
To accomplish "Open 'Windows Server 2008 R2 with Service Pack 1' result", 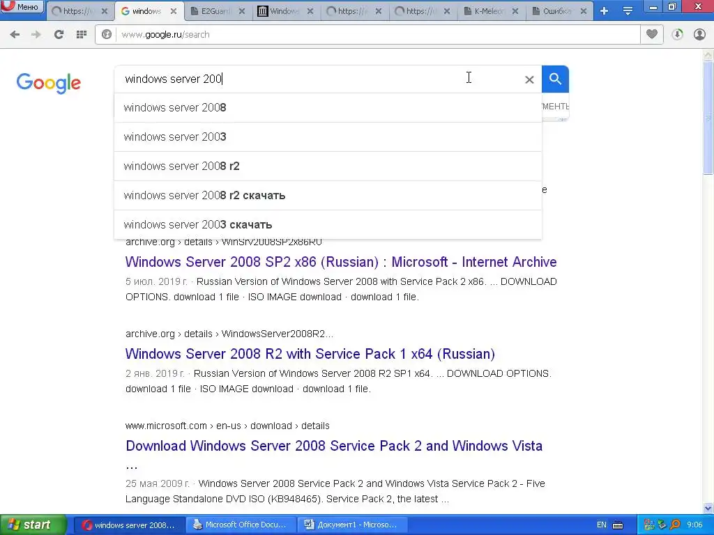I will [310, 354].
